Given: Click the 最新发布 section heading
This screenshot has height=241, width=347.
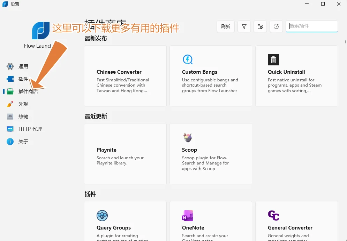Looking at the screenshot, I should [96, 38].
